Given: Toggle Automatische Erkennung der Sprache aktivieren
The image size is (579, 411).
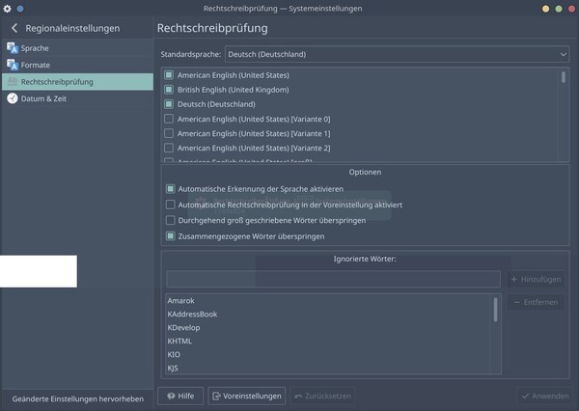Looking at the screenshot, I should tap(171, 189).
